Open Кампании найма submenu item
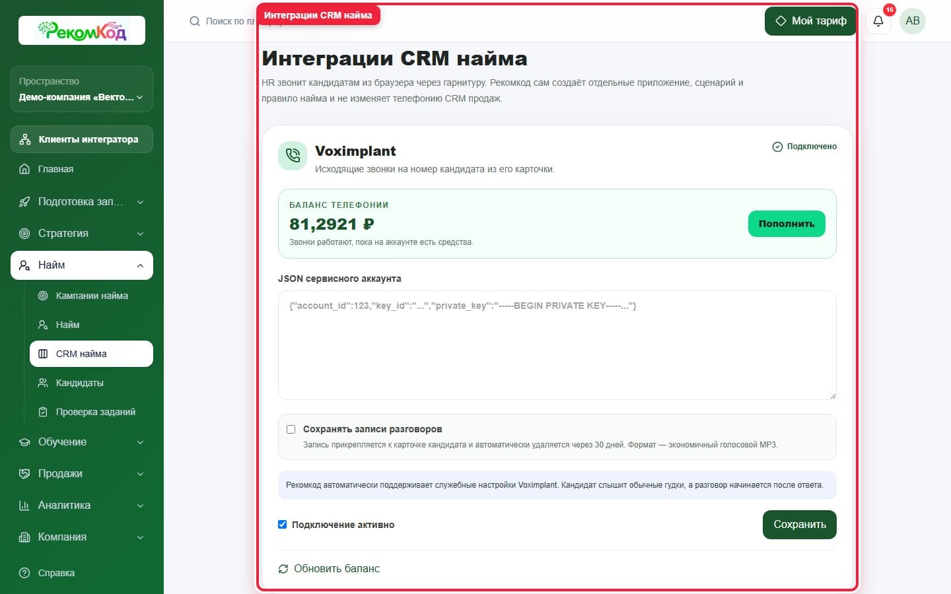This screenshot has height=594, width=951. click(x=91, y=296)
